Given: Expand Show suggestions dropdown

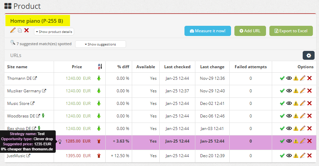Looking at the screenshot, I should click(x=101, y=44).
